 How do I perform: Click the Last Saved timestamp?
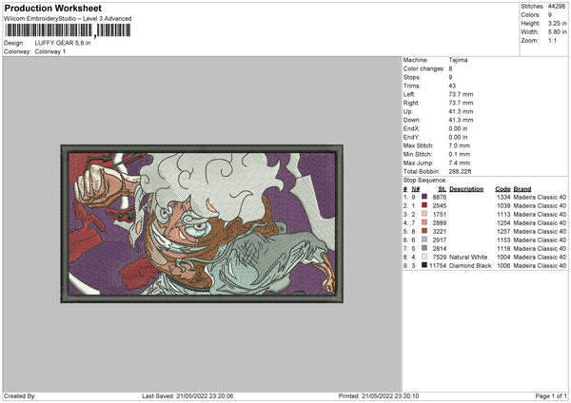click(x=187, y=396)
